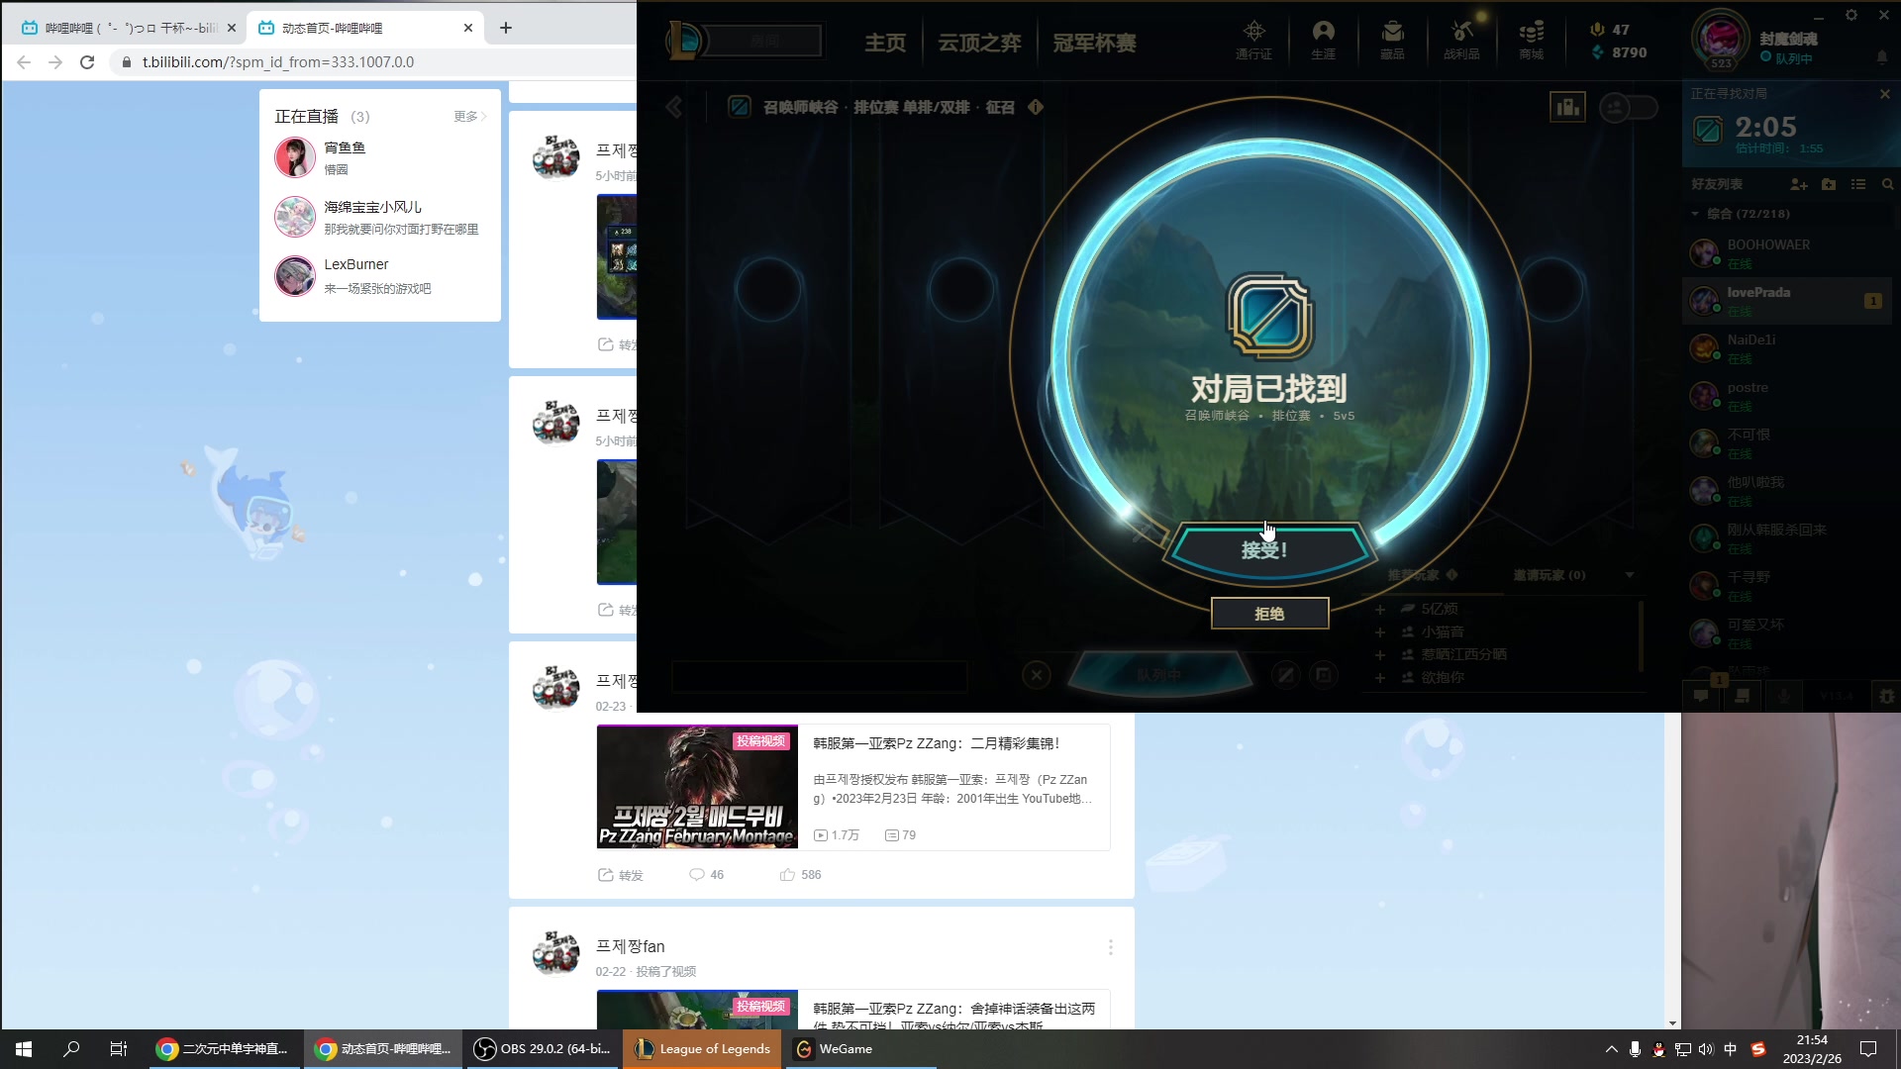Cancel queue search with the X

pyautogui.click(x=1884, y=94)
